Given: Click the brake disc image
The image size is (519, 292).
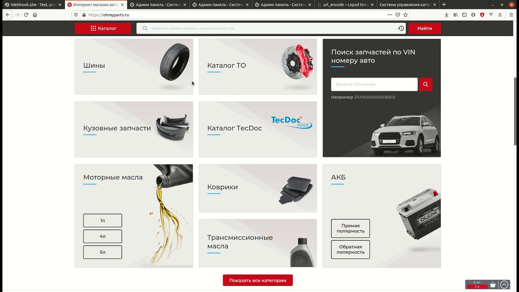Looking at the screenshot, I should coord(297,62).
